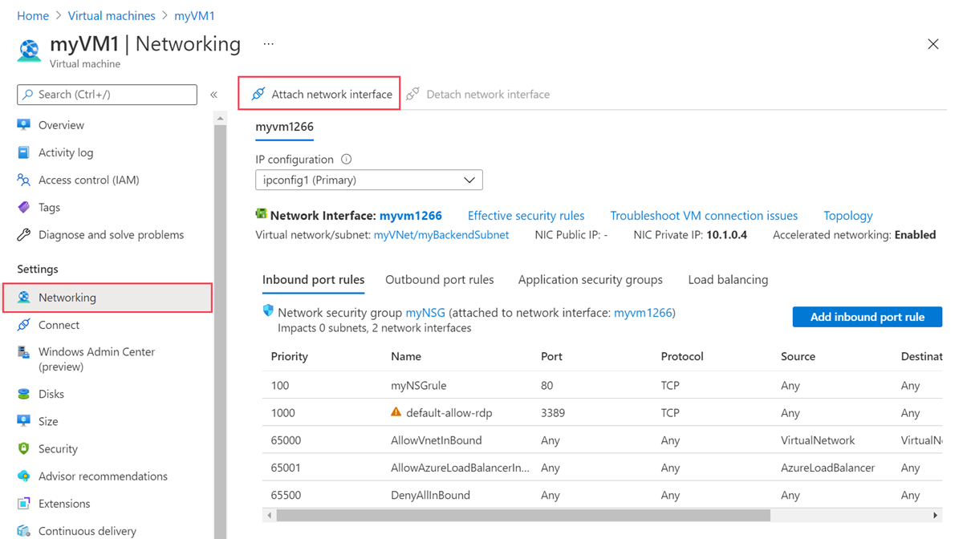This screenshot has width=963, height=539.
Task: Click Add inbound port rule button
Action: click(x=867, y=317)
